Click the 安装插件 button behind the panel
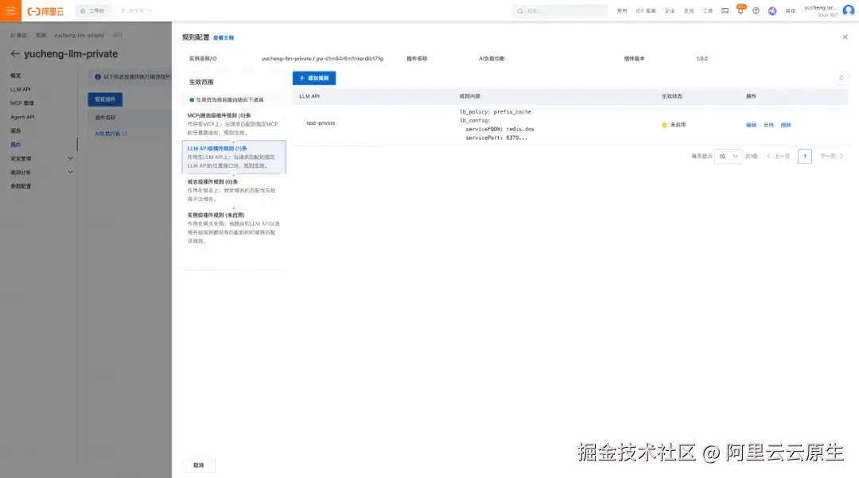Screen dimensions: 859x478 [x=105, y=99]
